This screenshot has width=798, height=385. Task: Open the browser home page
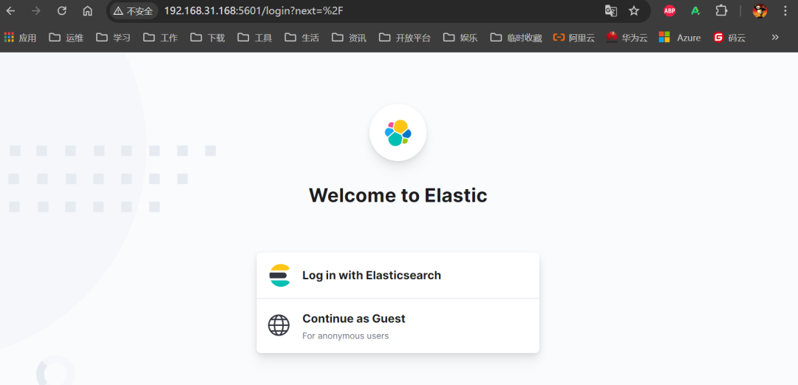[x=87, y=10]
